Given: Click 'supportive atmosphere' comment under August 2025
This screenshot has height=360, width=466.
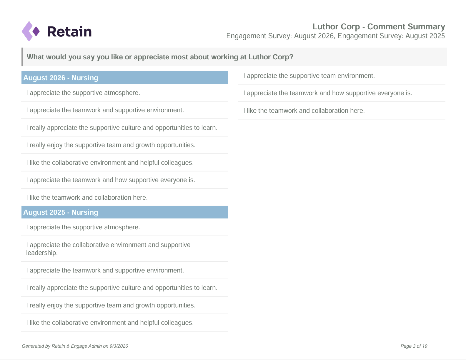Looking at the screenshot, I should pyautogui.click(x=83, y=227).
